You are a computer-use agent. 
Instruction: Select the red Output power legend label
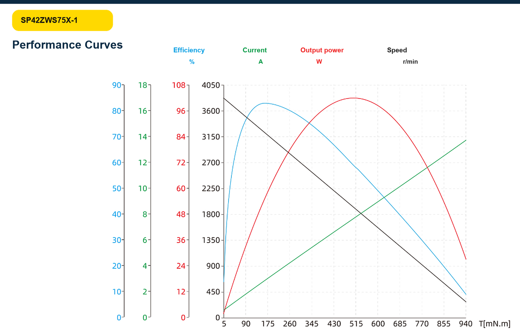[322, 50]
